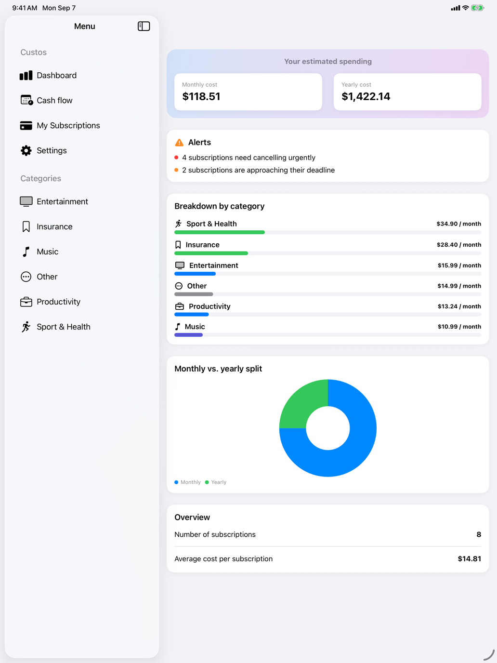Click the music note icon in category breakdown
The image size is (497, 663).
pos(177,327)
